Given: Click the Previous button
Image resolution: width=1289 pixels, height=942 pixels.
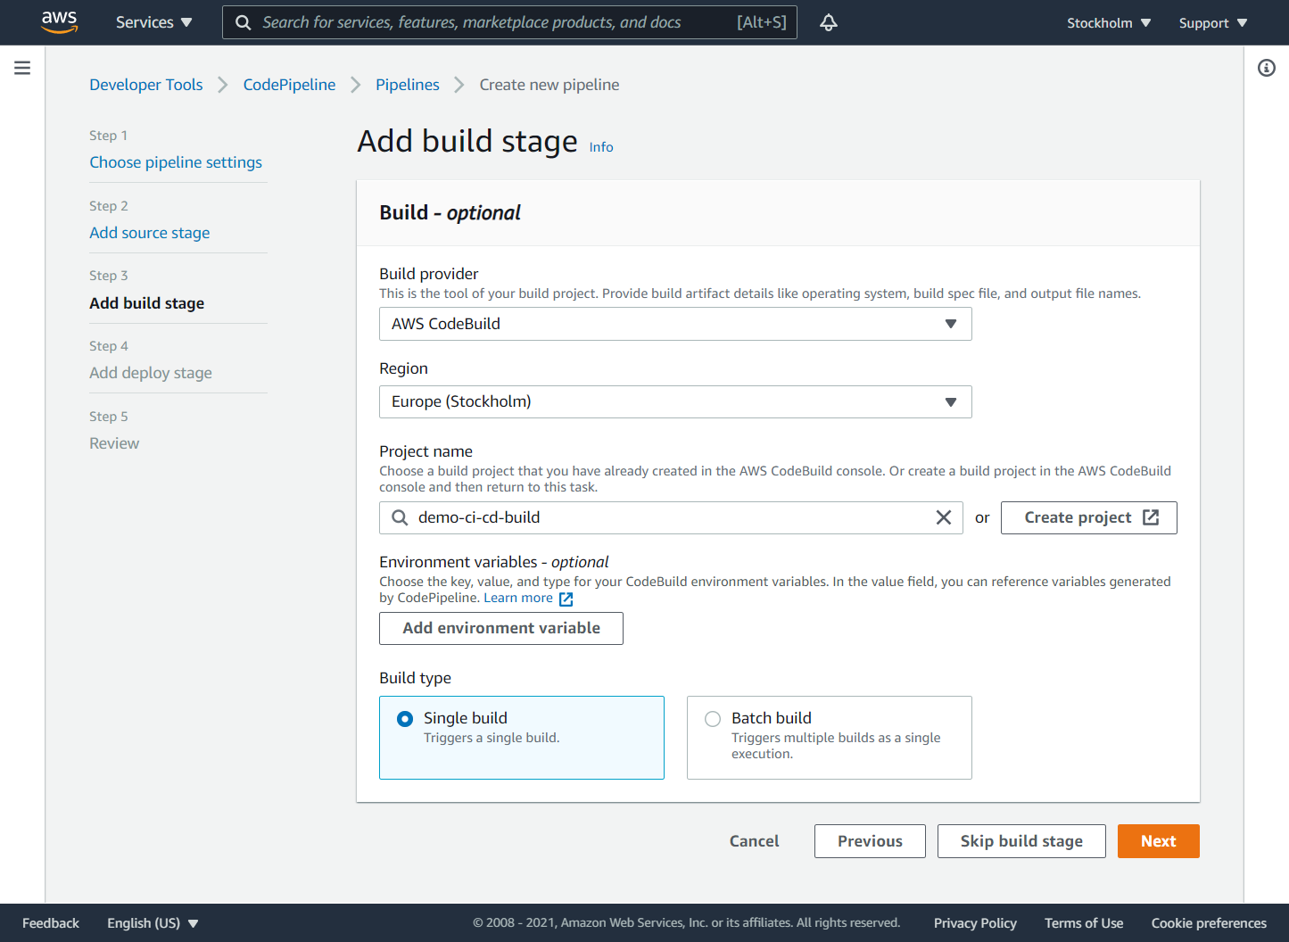Looking at the screenshot, I should [870, 841].
